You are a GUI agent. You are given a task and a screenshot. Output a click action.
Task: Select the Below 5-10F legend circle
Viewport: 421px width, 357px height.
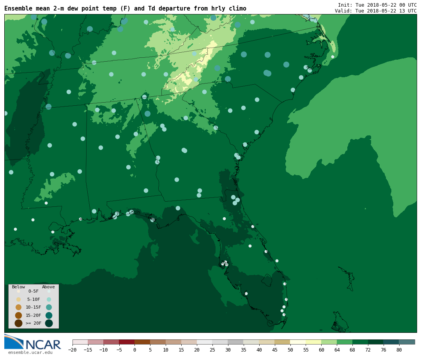(x=19, y=299)
